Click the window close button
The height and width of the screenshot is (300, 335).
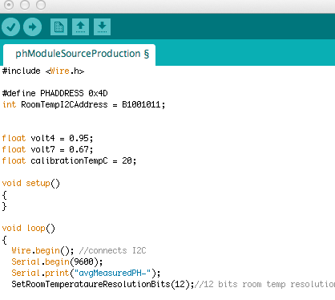click(x=9, y=5)
